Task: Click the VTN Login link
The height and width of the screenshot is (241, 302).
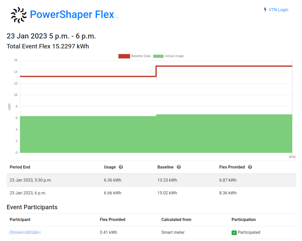Action: pyautogui.click(x=278, y=10)
